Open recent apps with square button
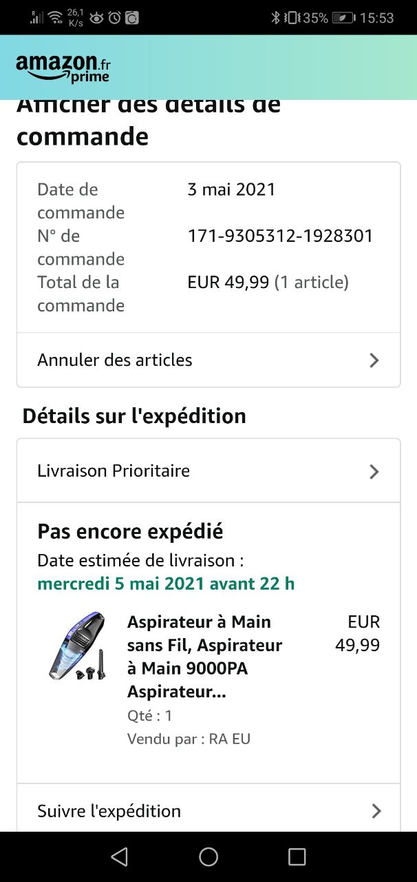The height and width of the screenshot is (882, 417). [297, 857]
